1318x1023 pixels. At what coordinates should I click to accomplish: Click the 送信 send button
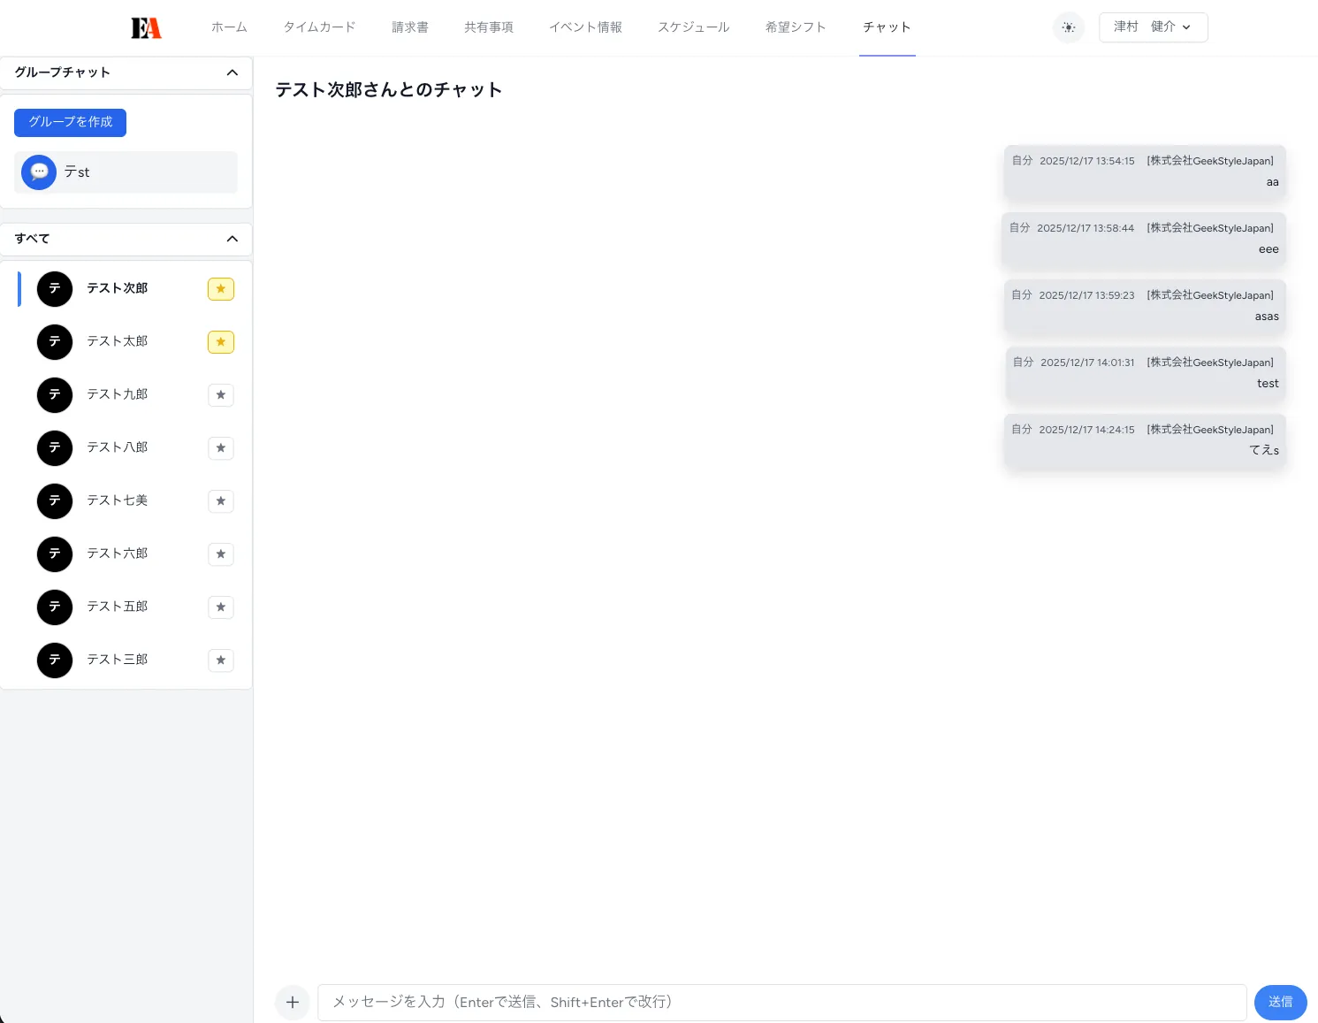(x=1280, y=1002)
